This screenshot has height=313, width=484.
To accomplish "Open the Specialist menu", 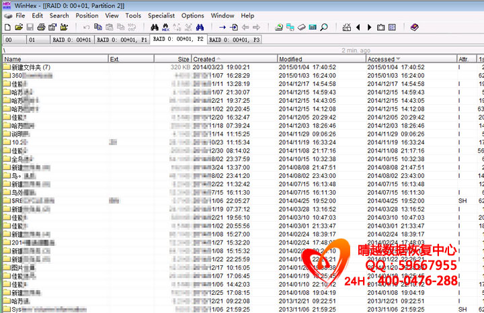I will pos(161,15).
